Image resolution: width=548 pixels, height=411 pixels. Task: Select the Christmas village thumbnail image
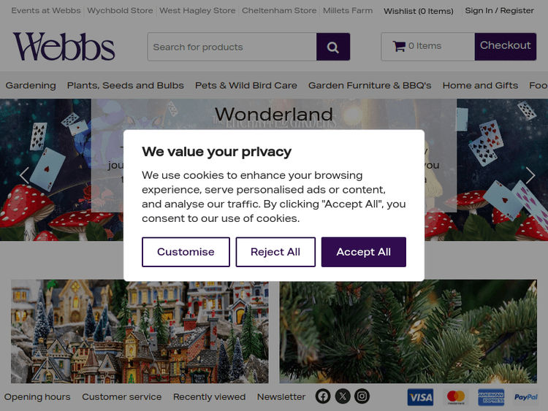pos(140,331)
